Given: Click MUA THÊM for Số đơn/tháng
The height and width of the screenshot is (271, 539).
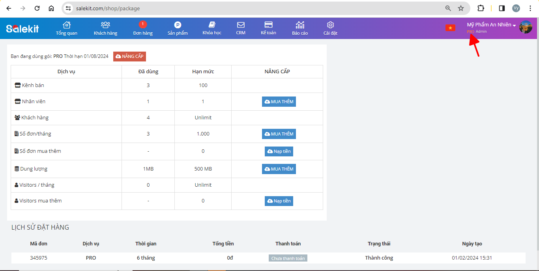Looking at the screenshot, I should pos(279,134).
